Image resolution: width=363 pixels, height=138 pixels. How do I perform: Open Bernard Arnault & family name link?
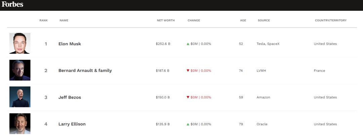click(x=85, y=71)
